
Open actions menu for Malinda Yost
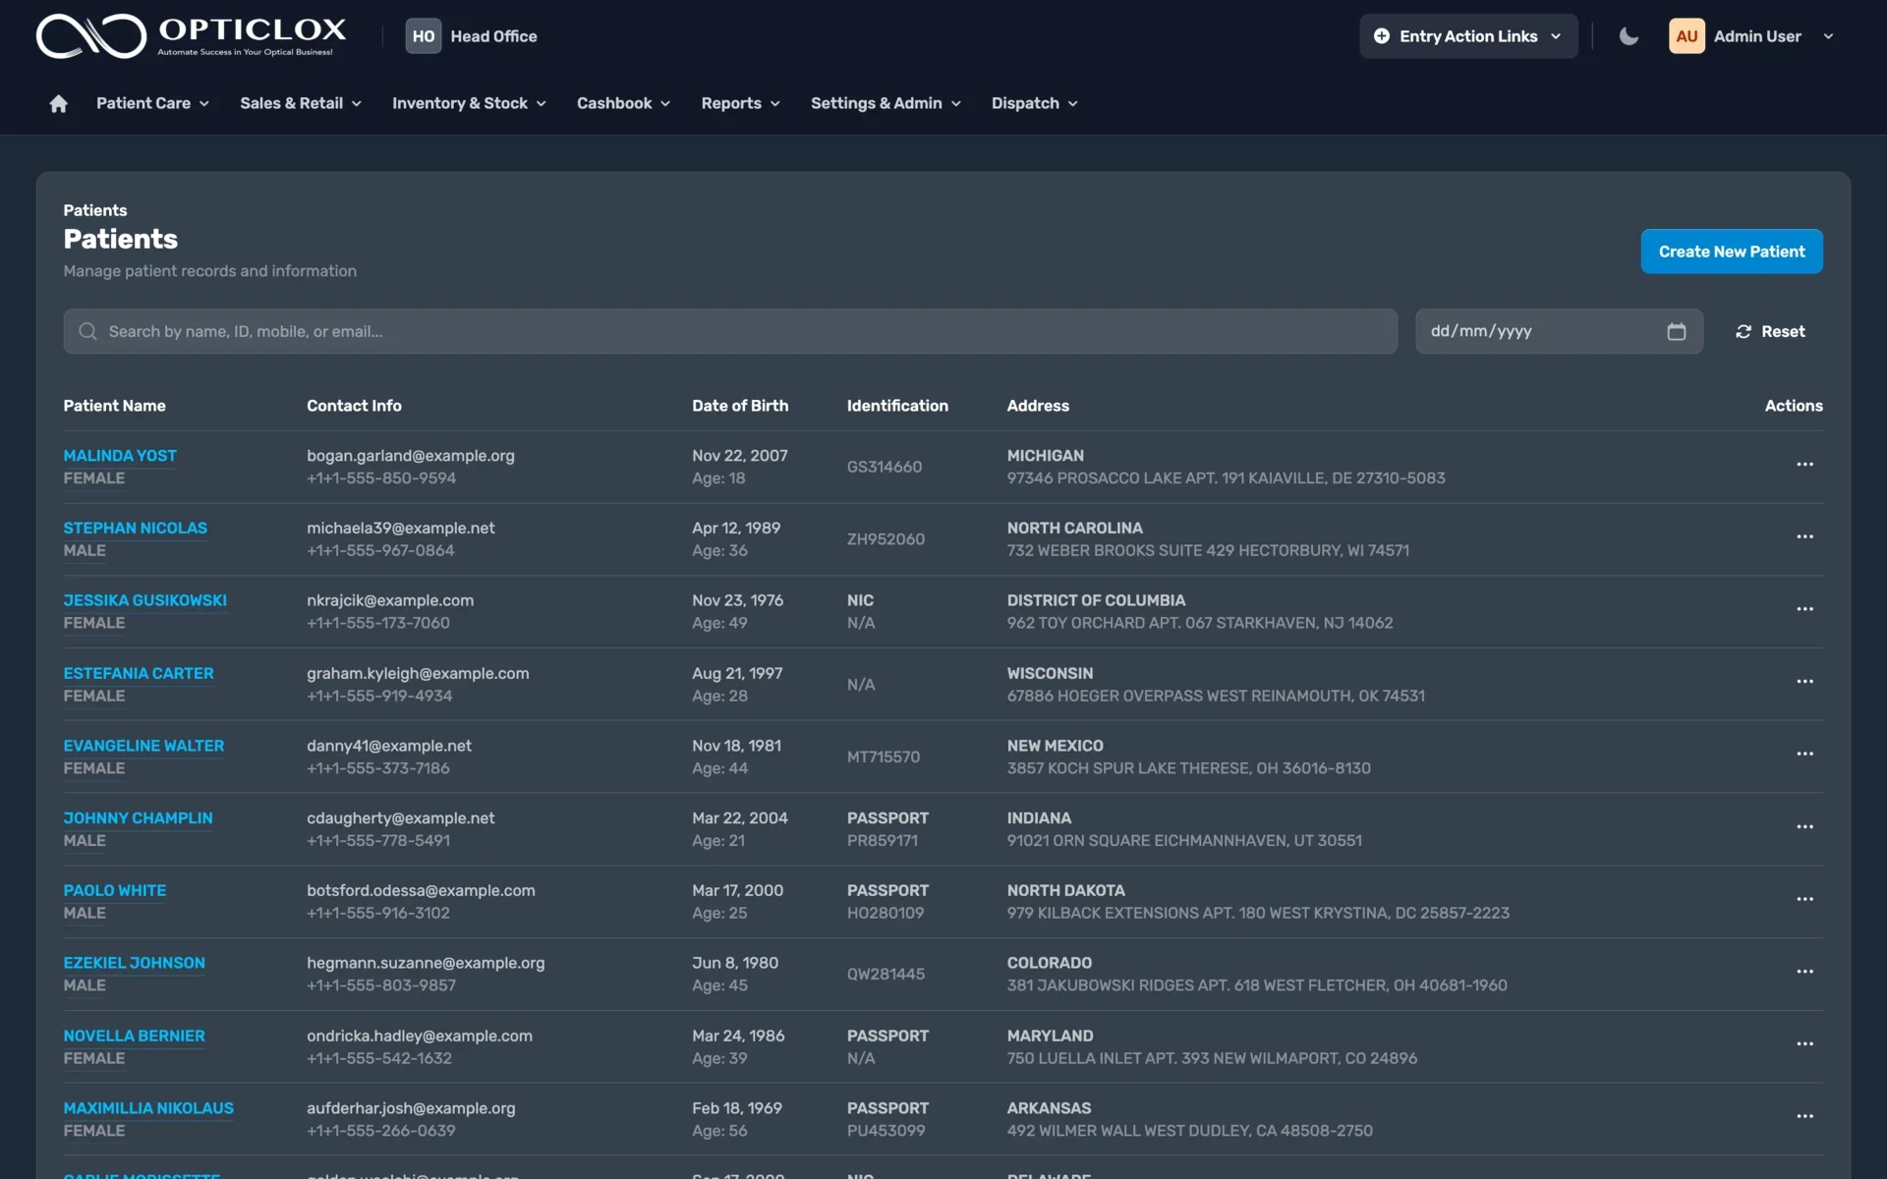(1804, 464)
